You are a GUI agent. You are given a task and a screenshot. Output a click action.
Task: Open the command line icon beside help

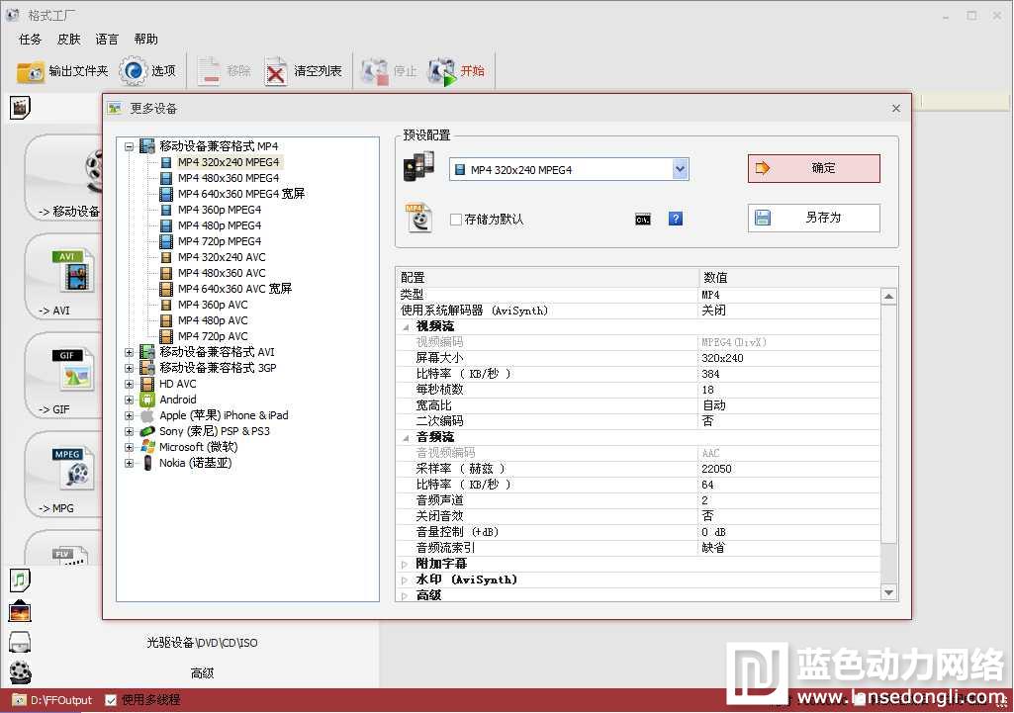[x=643, y=219]
